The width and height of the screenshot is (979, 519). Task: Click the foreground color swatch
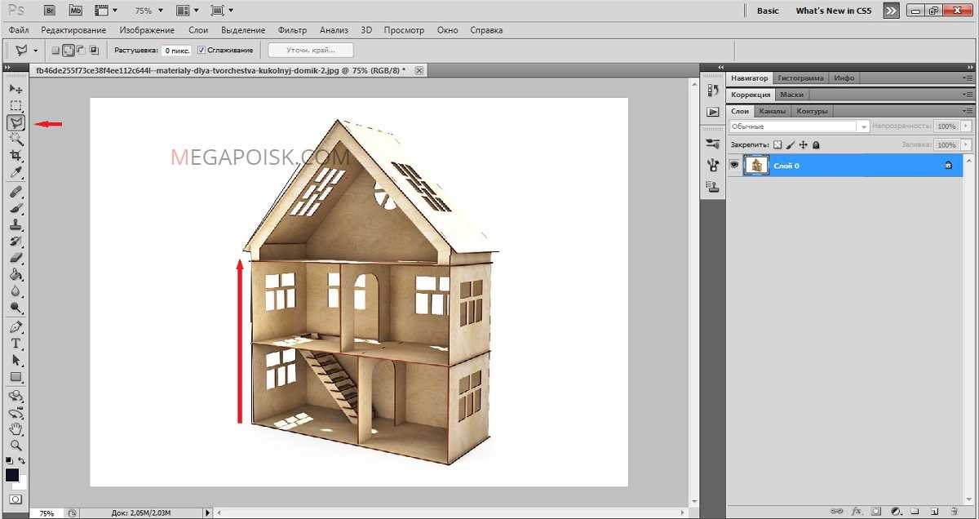tap(12, 475)
